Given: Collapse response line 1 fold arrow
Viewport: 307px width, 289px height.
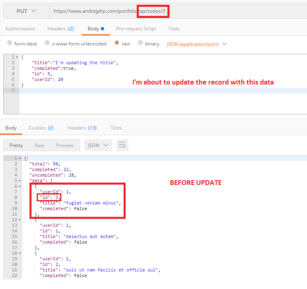Looking at the screenshot, I should click(20, 158).
